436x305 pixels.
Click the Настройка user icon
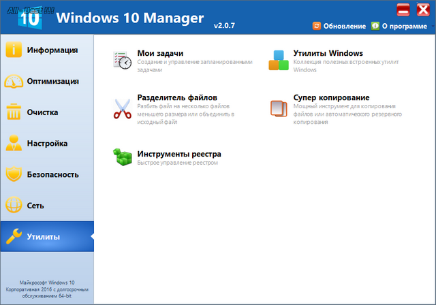coord(14,143)
